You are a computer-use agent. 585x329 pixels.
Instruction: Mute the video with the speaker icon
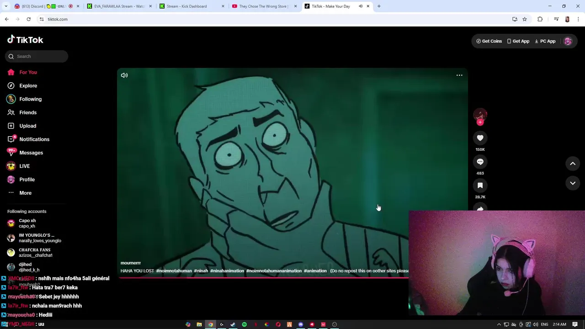coord(124,75)
